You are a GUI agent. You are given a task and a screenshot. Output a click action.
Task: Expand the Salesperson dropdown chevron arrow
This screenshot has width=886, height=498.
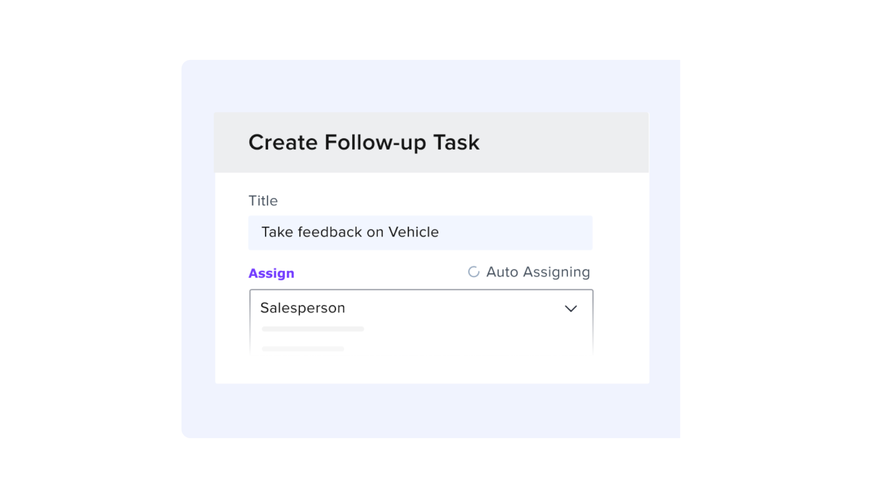coord(571,308)
